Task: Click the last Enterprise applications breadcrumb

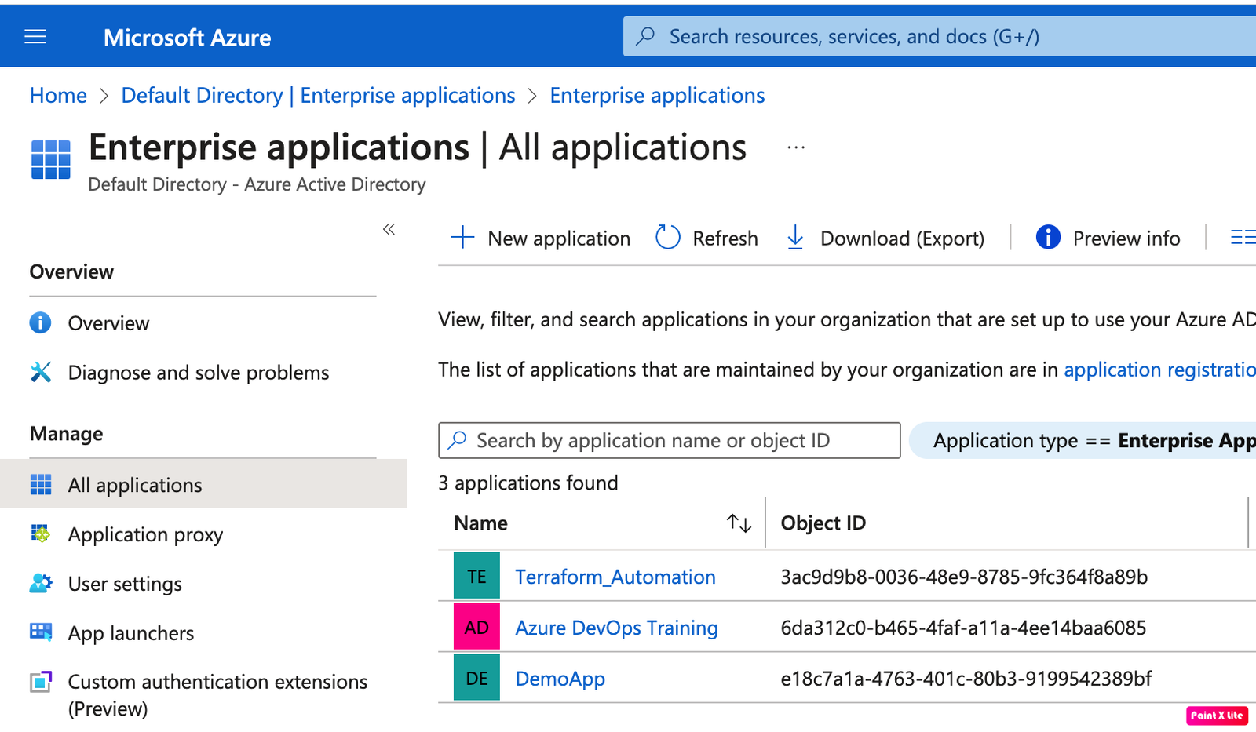Action: 657,95
